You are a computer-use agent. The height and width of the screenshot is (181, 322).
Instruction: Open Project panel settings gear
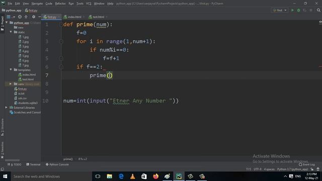click(x=34, y=17)
